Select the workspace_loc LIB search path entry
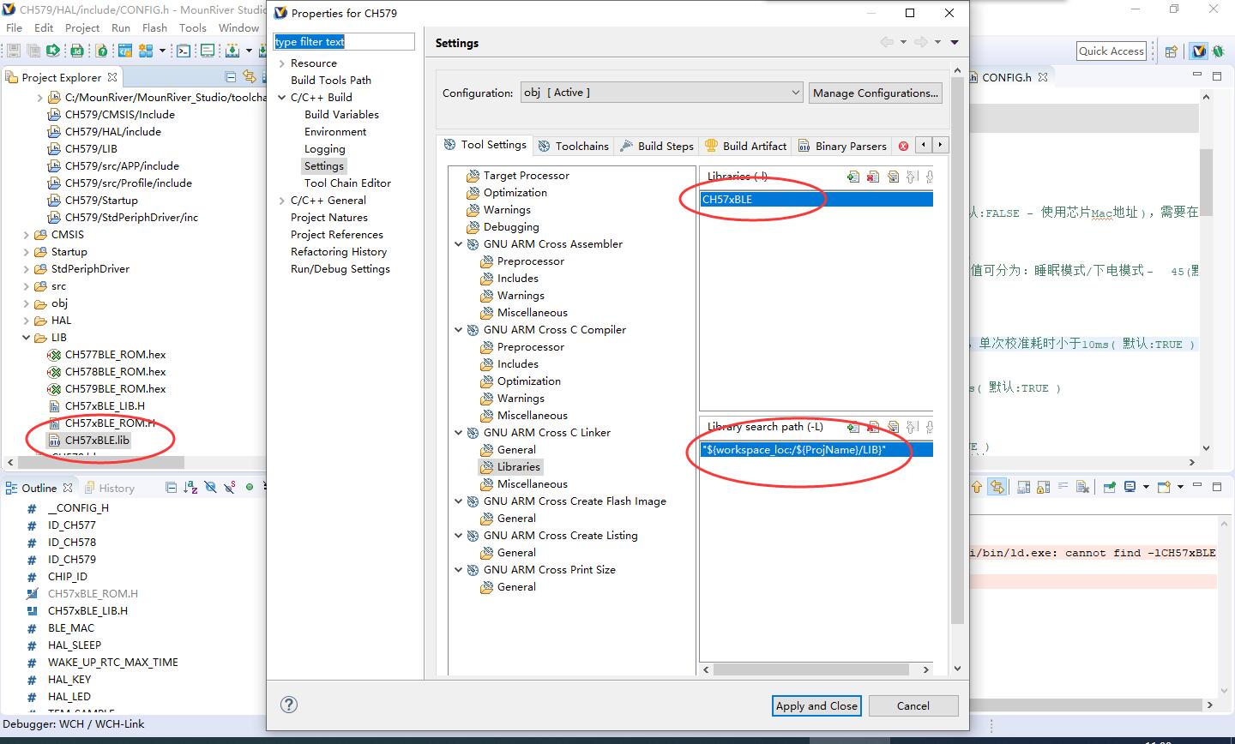The image size is (1235, 744). click(x=816, y=449)
